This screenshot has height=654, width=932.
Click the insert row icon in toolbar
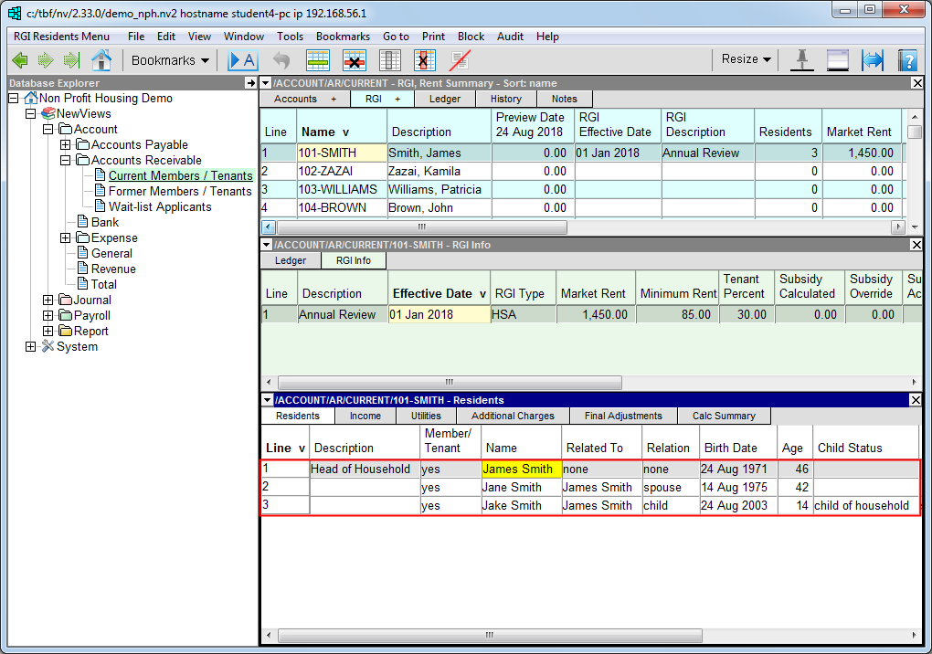point(317,60)
